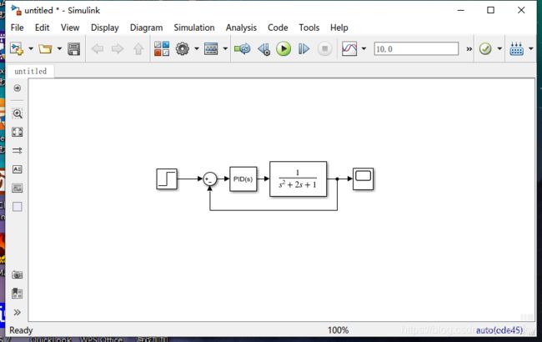Select the Scope block
The image size is (542, 342).
363,179
